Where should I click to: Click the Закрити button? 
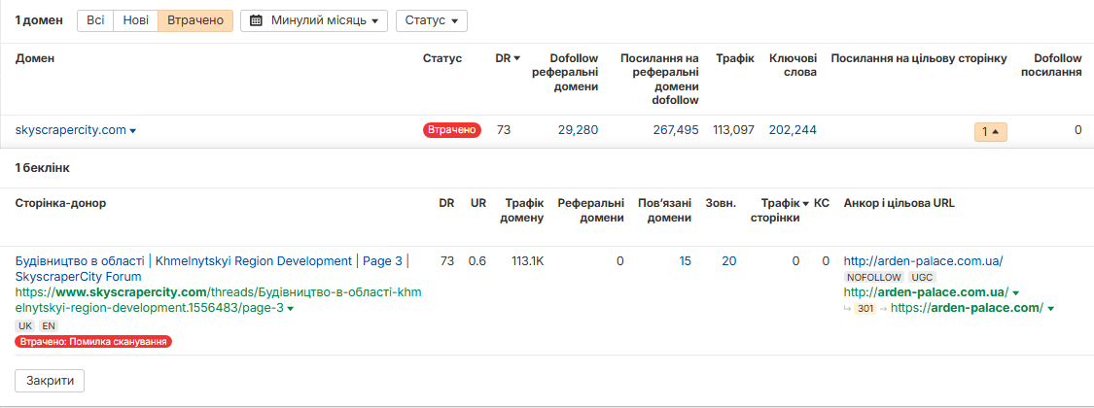coord(50,381)
